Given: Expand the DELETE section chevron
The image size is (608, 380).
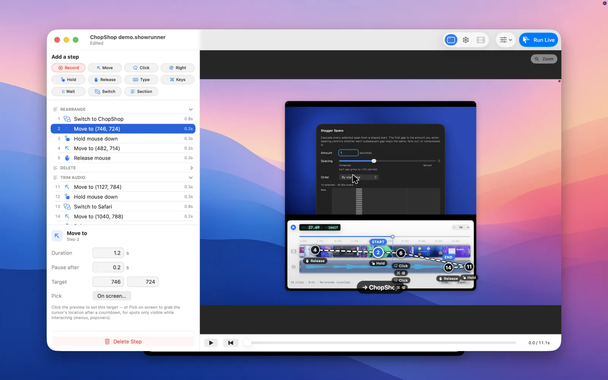Looking at the screenshot, I should click(191, 168).
